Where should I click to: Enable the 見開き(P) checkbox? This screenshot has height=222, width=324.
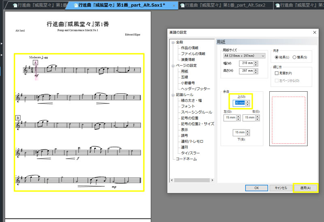[277, 73]
